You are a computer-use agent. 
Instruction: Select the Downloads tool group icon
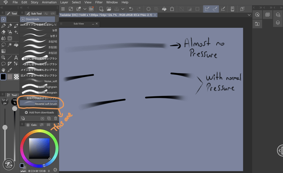4,19
